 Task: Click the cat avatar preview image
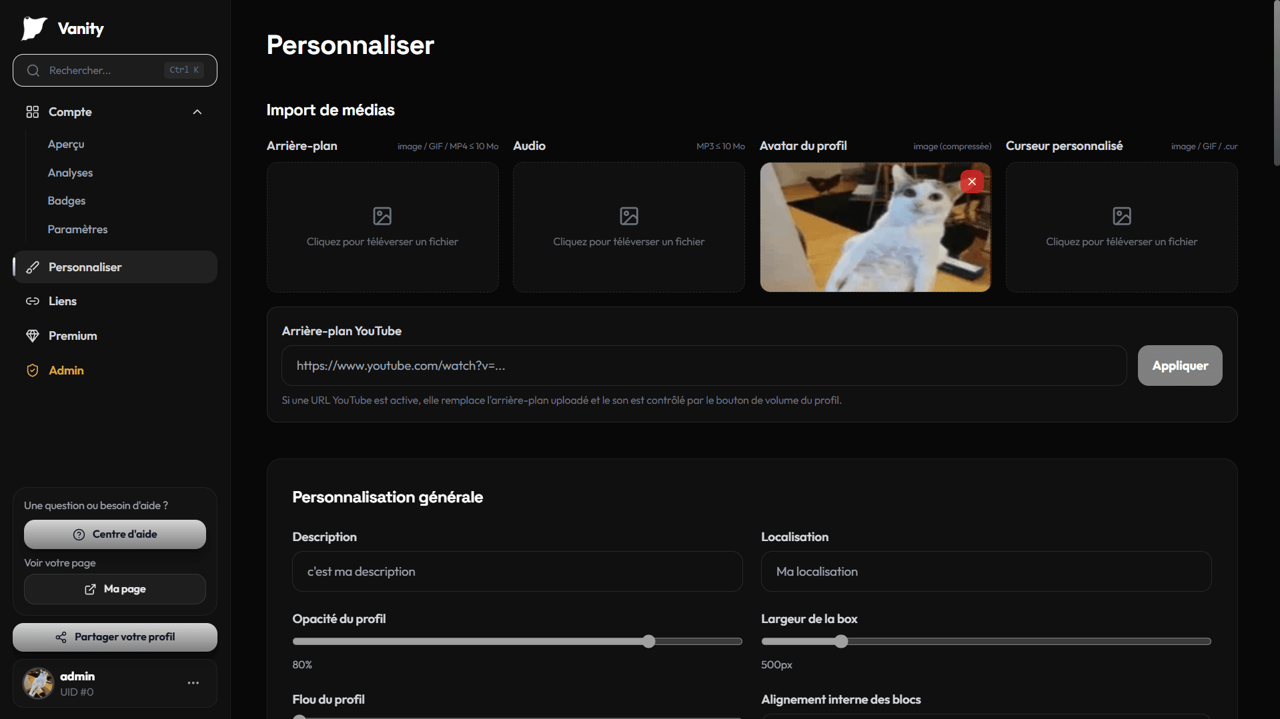875,227
